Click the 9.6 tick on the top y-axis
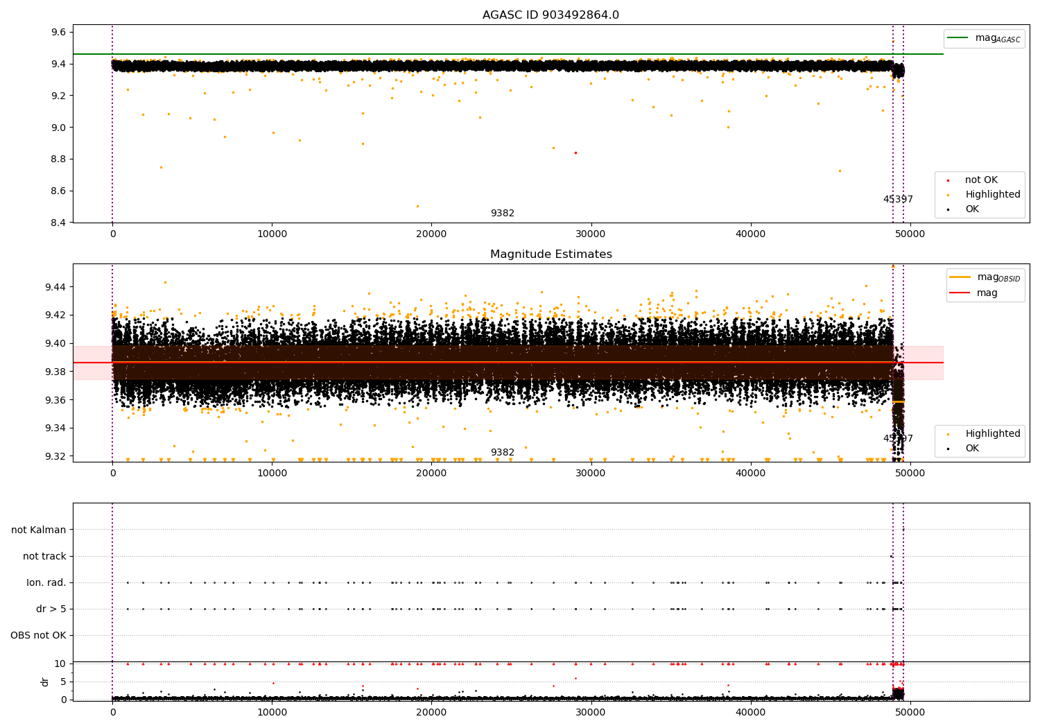 pyautogui.click(x=58, y=33)
